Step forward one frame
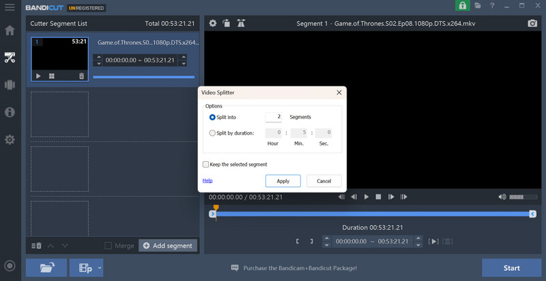 391,197
